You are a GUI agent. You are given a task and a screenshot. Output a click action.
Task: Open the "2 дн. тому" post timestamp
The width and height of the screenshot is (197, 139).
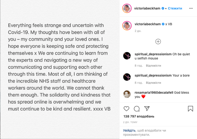point(130,122)
